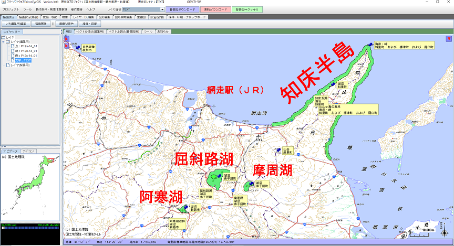Click the 緯度・経度 button
This screenshot has height=246, width=454.
89,24
